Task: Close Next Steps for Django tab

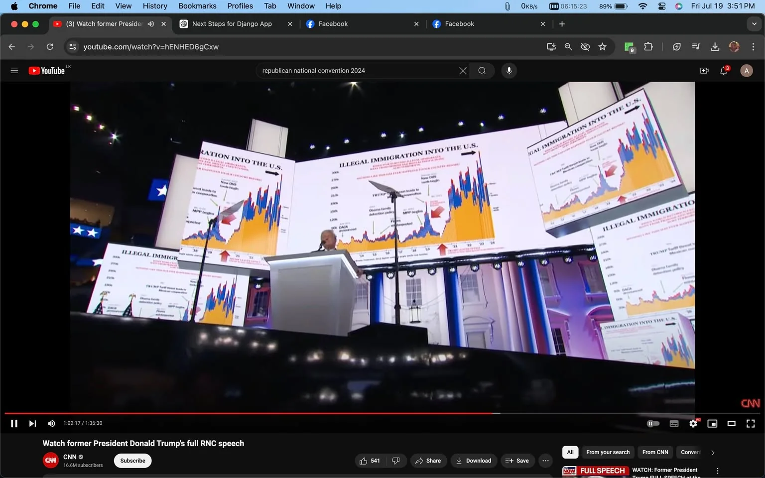Action: click(x=290, y=24)
